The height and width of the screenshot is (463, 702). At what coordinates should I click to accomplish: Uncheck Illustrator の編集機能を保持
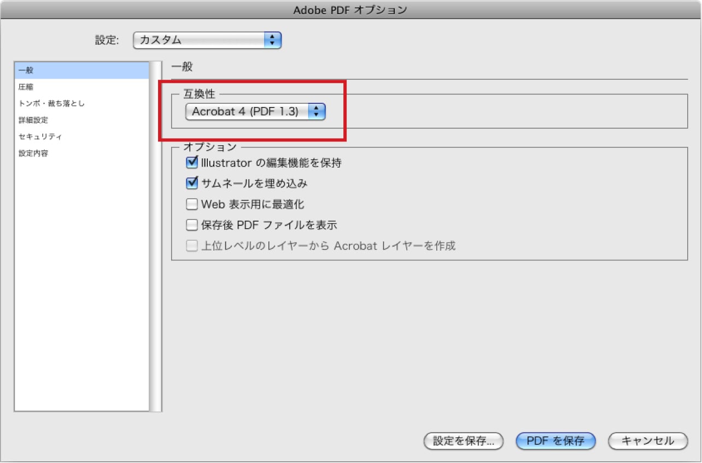pyautogui.click(x=191, y=162)
